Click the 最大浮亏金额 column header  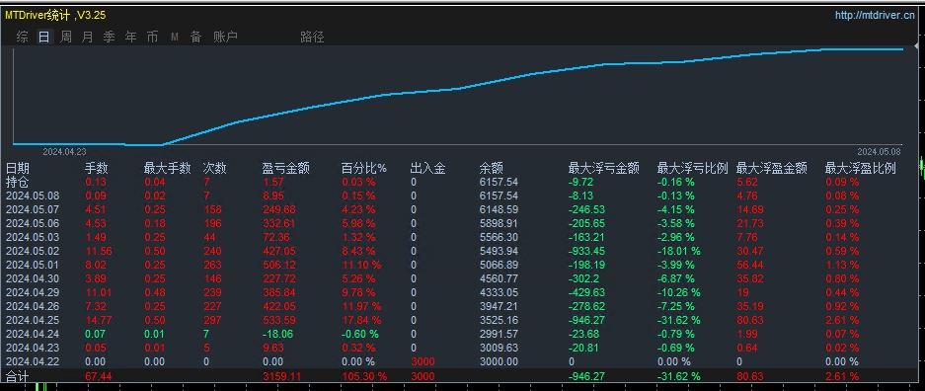point(603,169)
